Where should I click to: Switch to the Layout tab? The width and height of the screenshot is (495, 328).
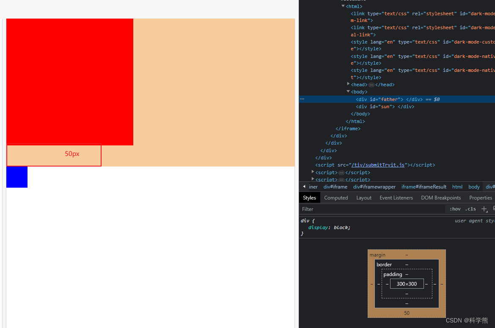coord(364,198)
